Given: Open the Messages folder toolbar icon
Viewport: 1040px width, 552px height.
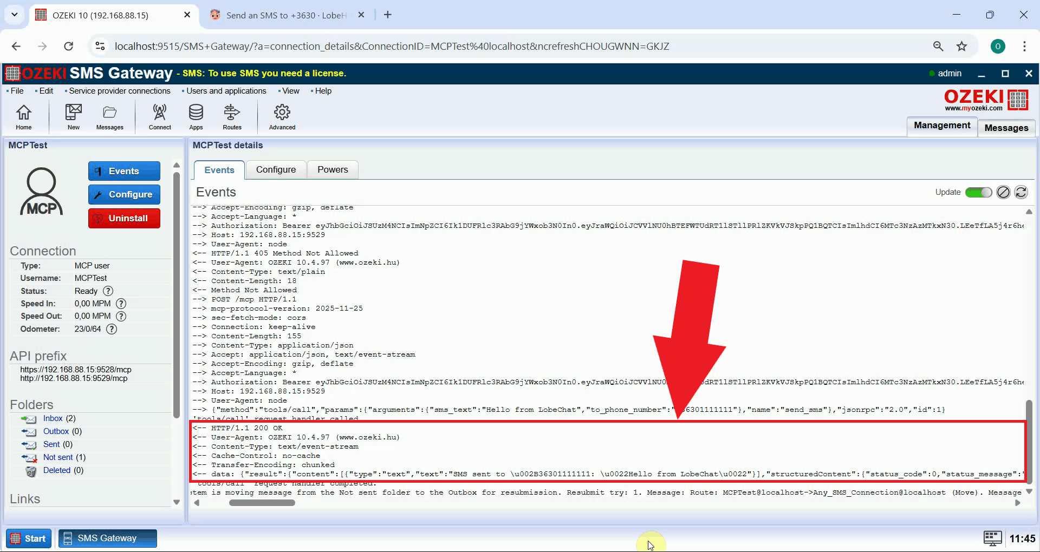Looking at the screenshot, I should (109, 117).
